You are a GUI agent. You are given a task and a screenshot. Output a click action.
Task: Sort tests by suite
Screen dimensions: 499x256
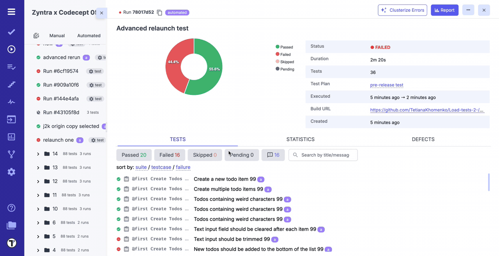tap(141, 167)
